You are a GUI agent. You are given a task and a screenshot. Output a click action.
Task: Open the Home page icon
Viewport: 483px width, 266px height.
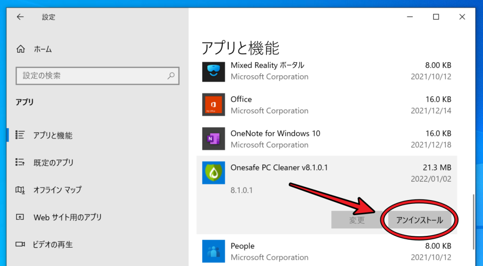(21, 49)
